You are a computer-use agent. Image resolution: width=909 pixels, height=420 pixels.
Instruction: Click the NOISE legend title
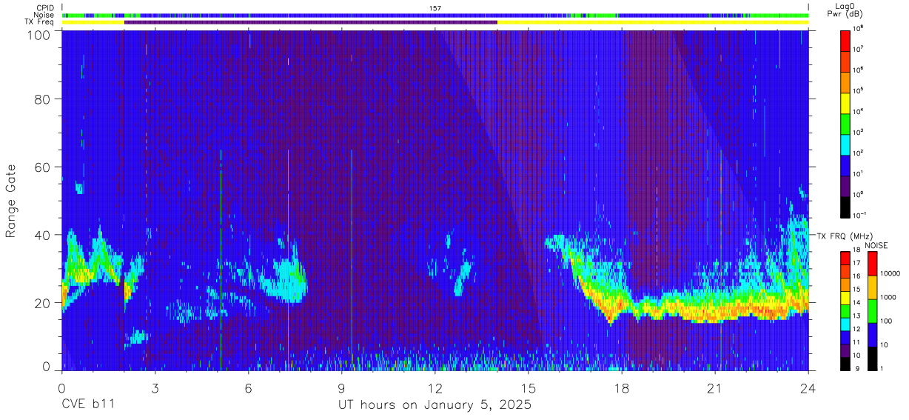(x=876, y=245)
